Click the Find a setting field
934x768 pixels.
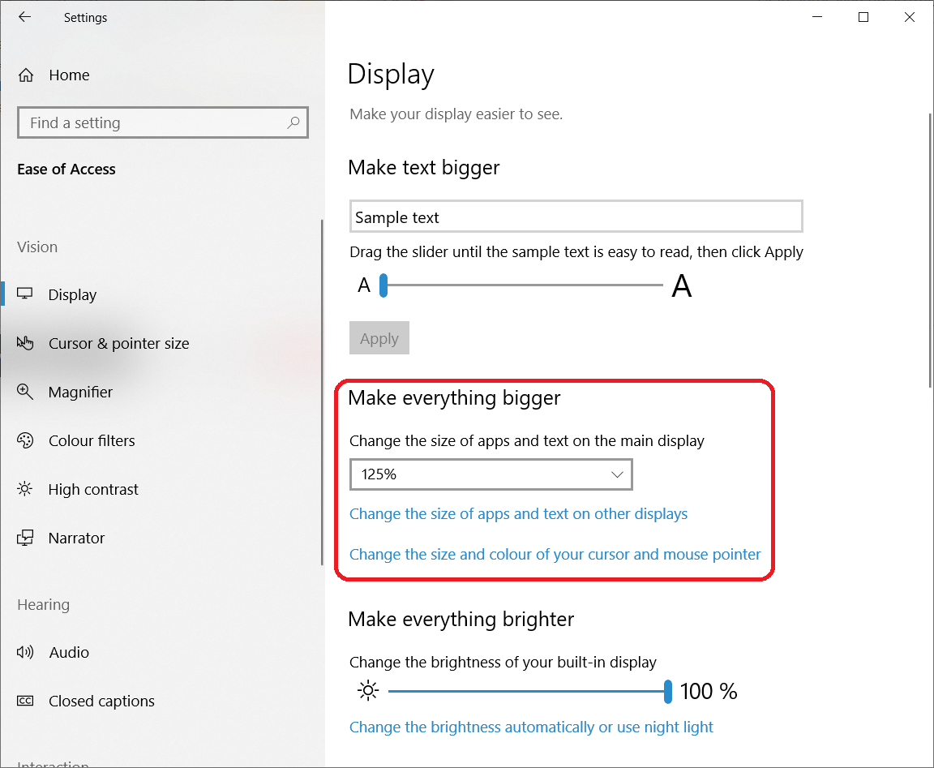[154, 122]
